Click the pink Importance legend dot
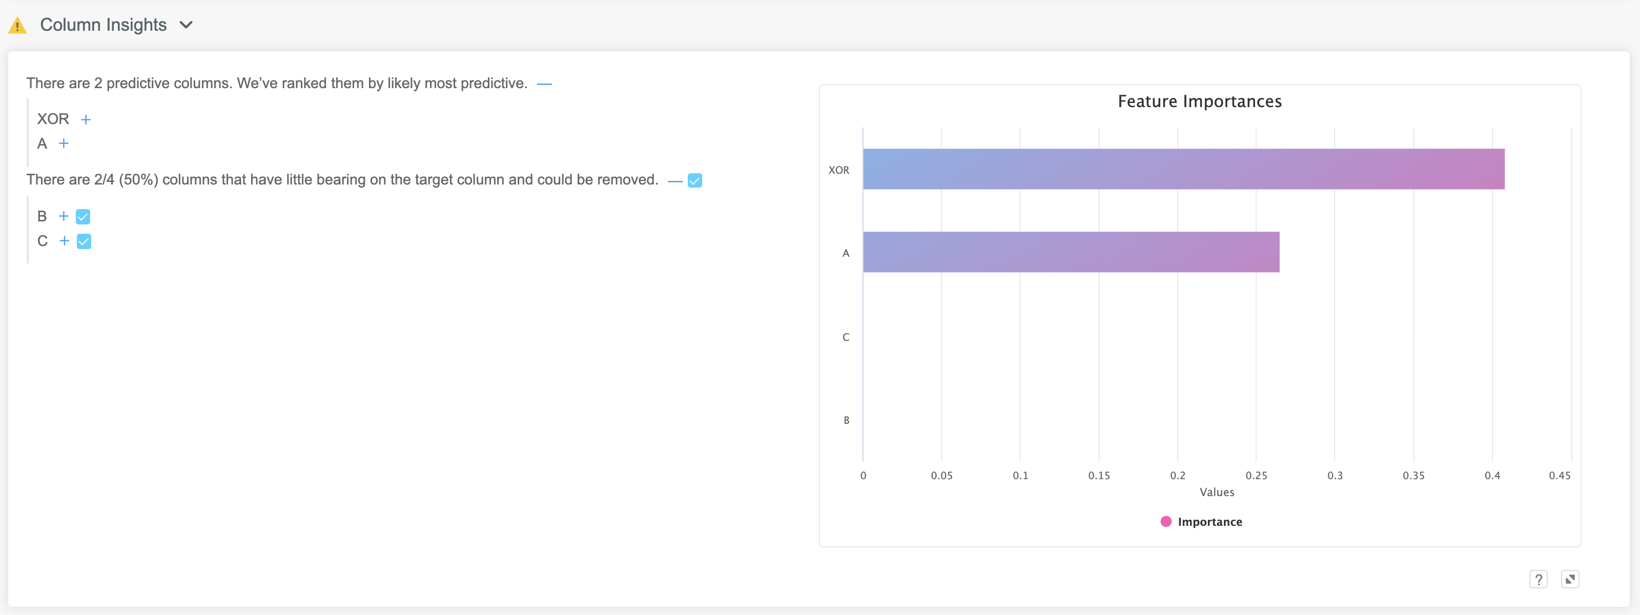 pos(1166,521)
